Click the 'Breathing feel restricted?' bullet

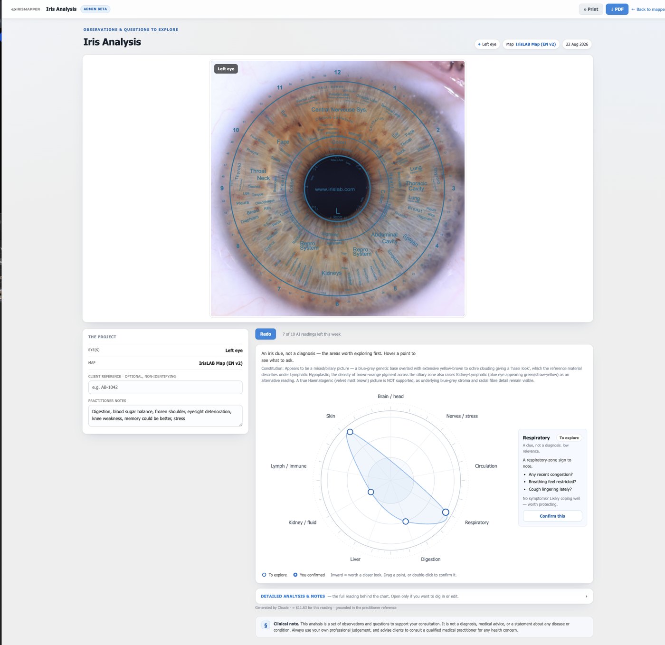pyautogui.click(x=552, y=482)
